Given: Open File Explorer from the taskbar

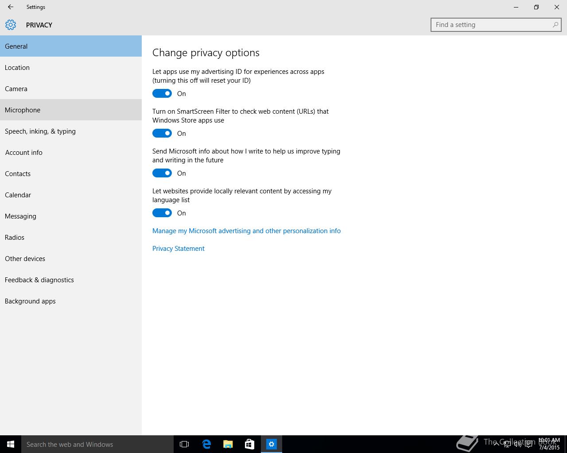Looking at the screenshot, I should point(228,444).
